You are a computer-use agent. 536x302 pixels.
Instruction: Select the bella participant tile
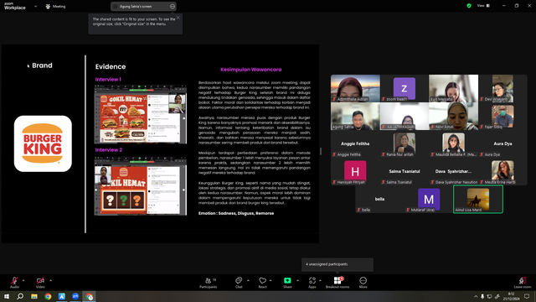pos(379,200)
